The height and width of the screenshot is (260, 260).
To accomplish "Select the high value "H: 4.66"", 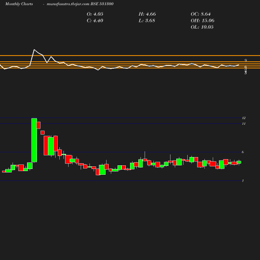I will click(147, 14).
